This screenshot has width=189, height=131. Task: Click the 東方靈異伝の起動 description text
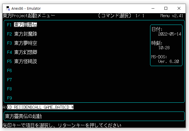click(x=23, y=116)
